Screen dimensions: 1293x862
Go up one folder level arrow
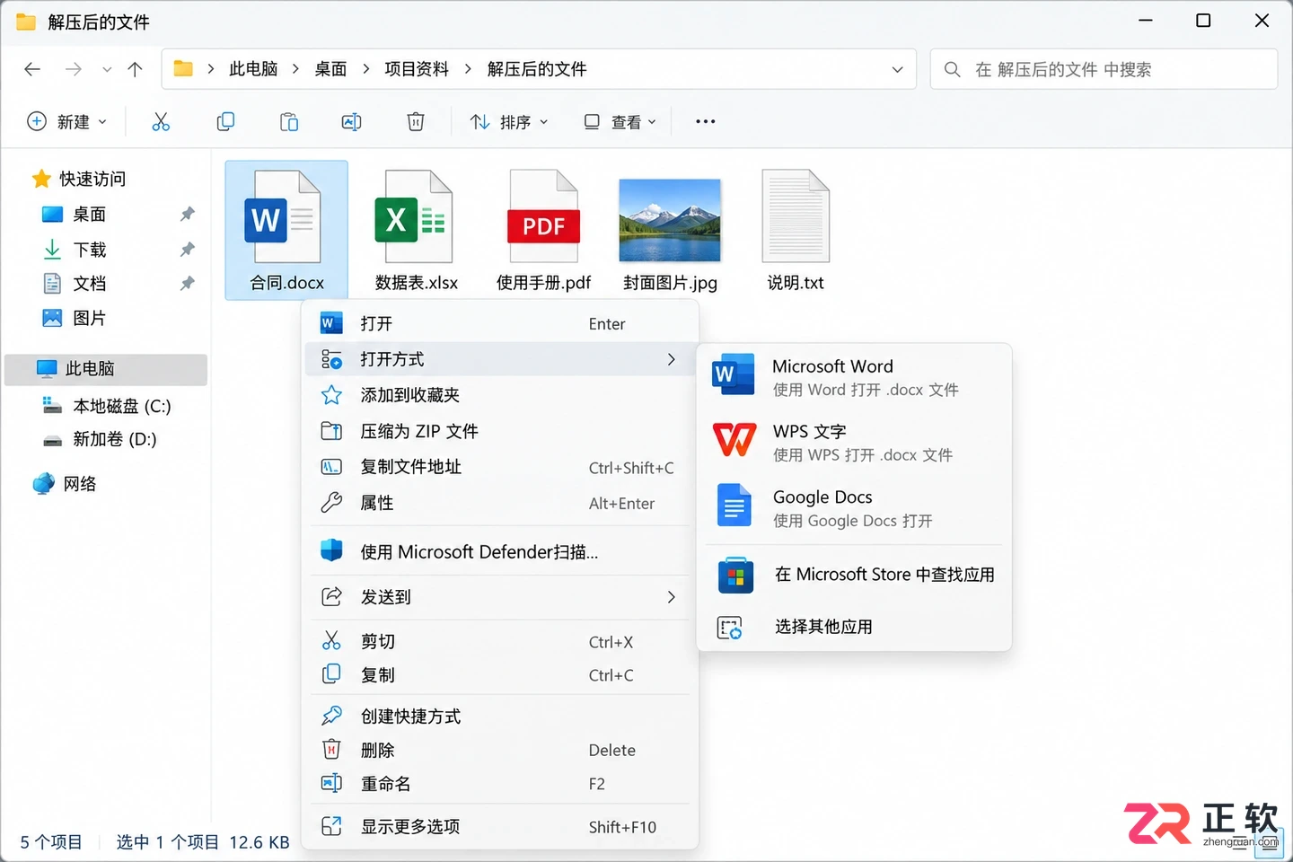point(136,69)
